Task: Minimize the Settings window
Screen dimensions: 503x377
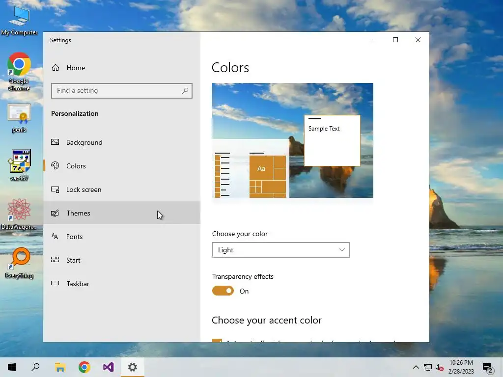Action: pos(373,40)
